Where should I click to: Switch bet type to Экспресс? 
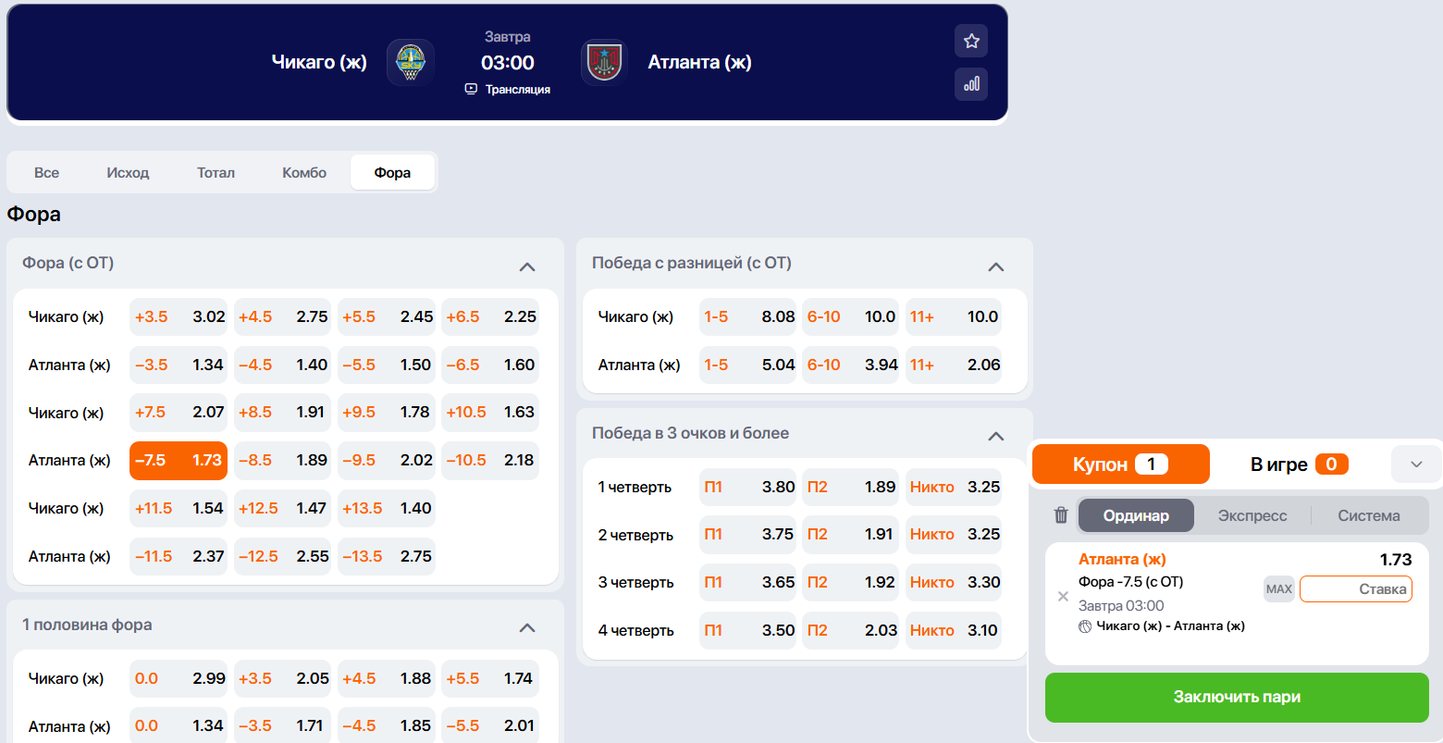(1252, 515)
